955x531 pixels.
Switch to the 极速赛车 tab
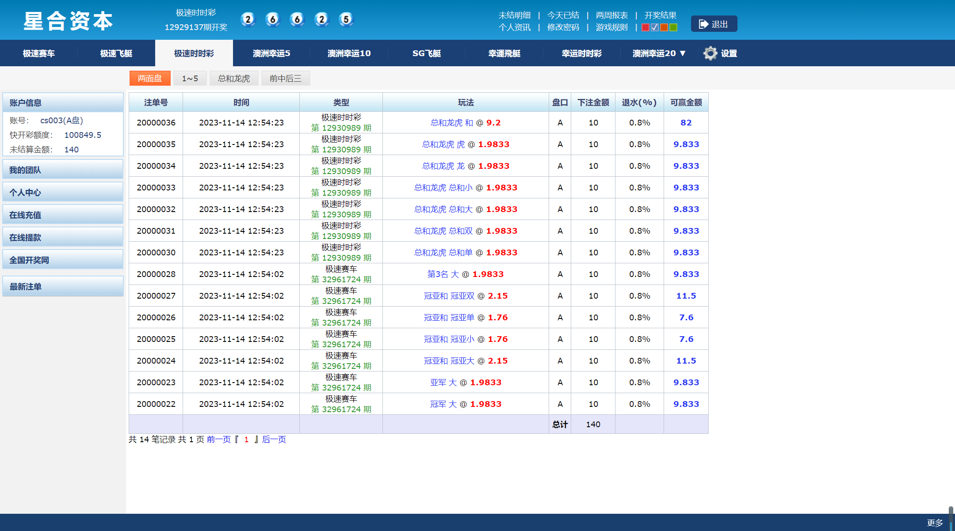point(39,53)
